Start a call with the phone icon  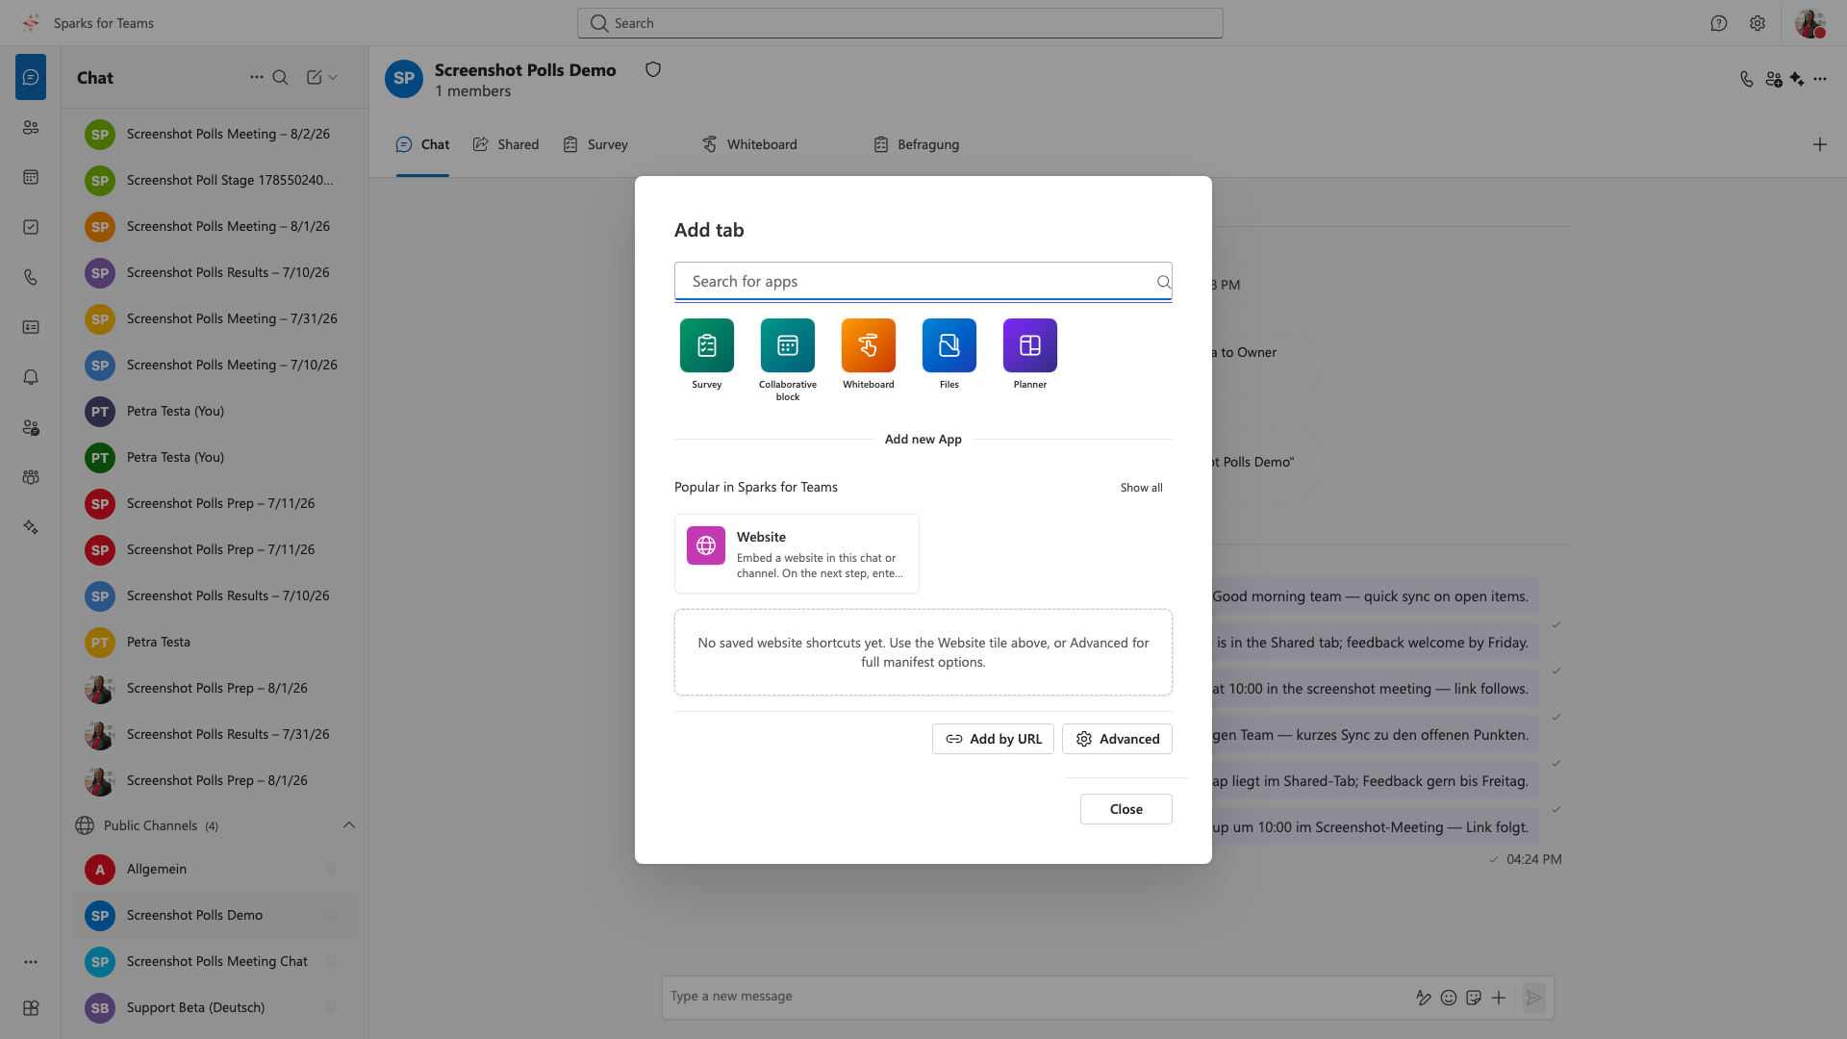click(x=1747, y=79)
